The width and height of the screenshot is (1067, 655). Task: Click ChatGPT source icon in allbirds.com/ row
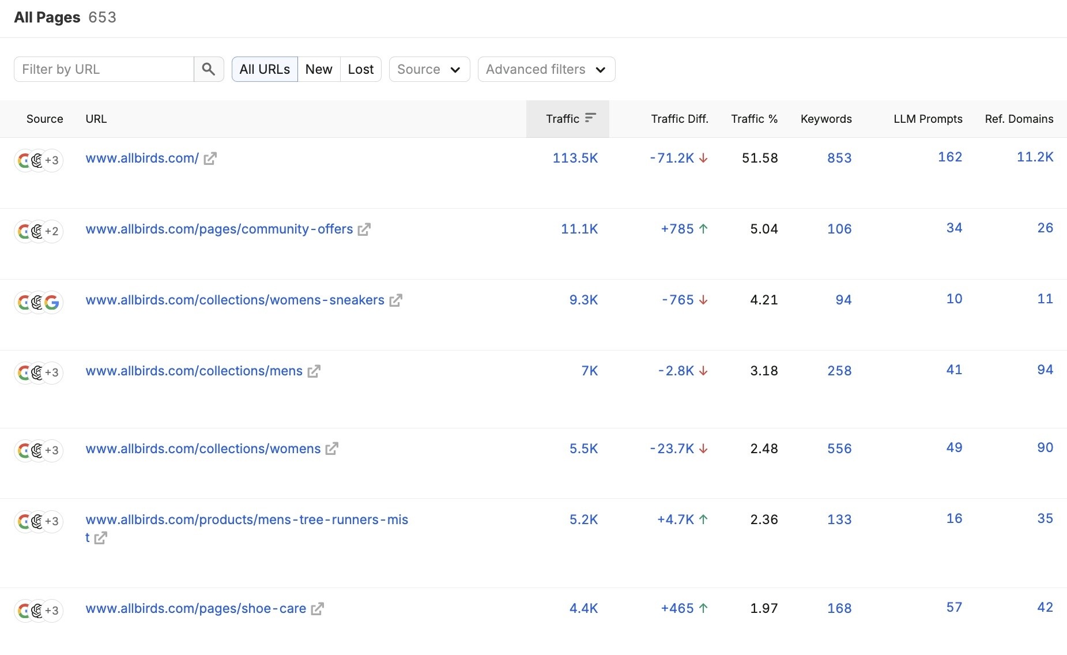point(37,160)
